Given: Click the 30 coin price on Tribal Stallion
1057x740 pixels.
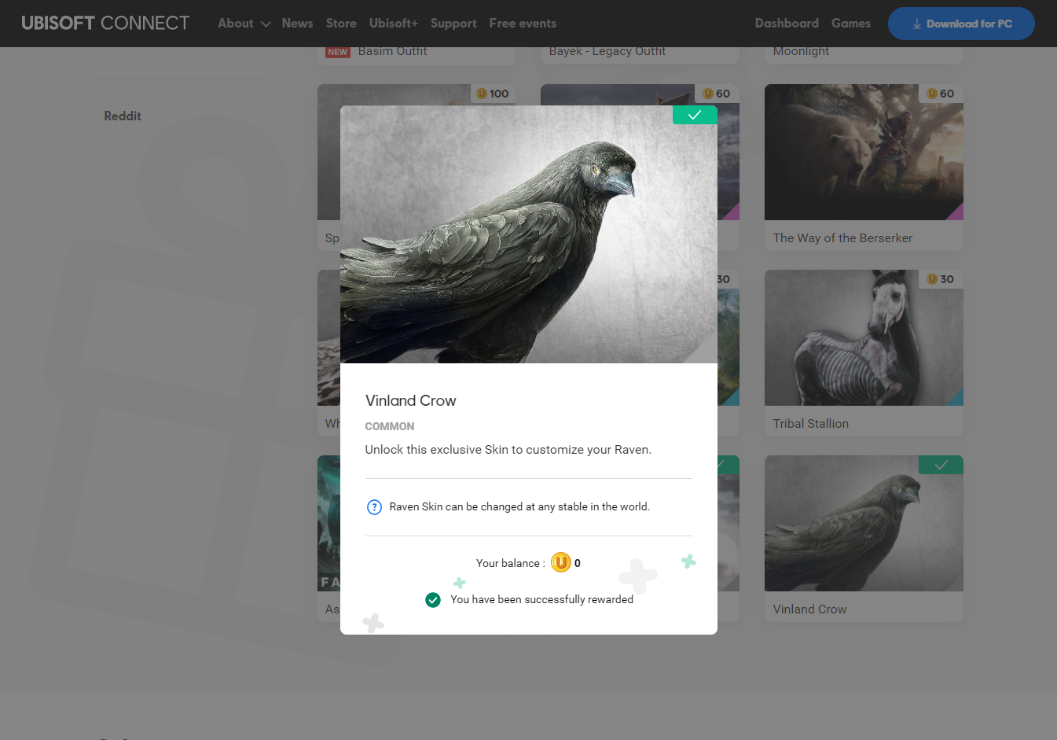Looking at the screenshot, I should coord(941,279).
